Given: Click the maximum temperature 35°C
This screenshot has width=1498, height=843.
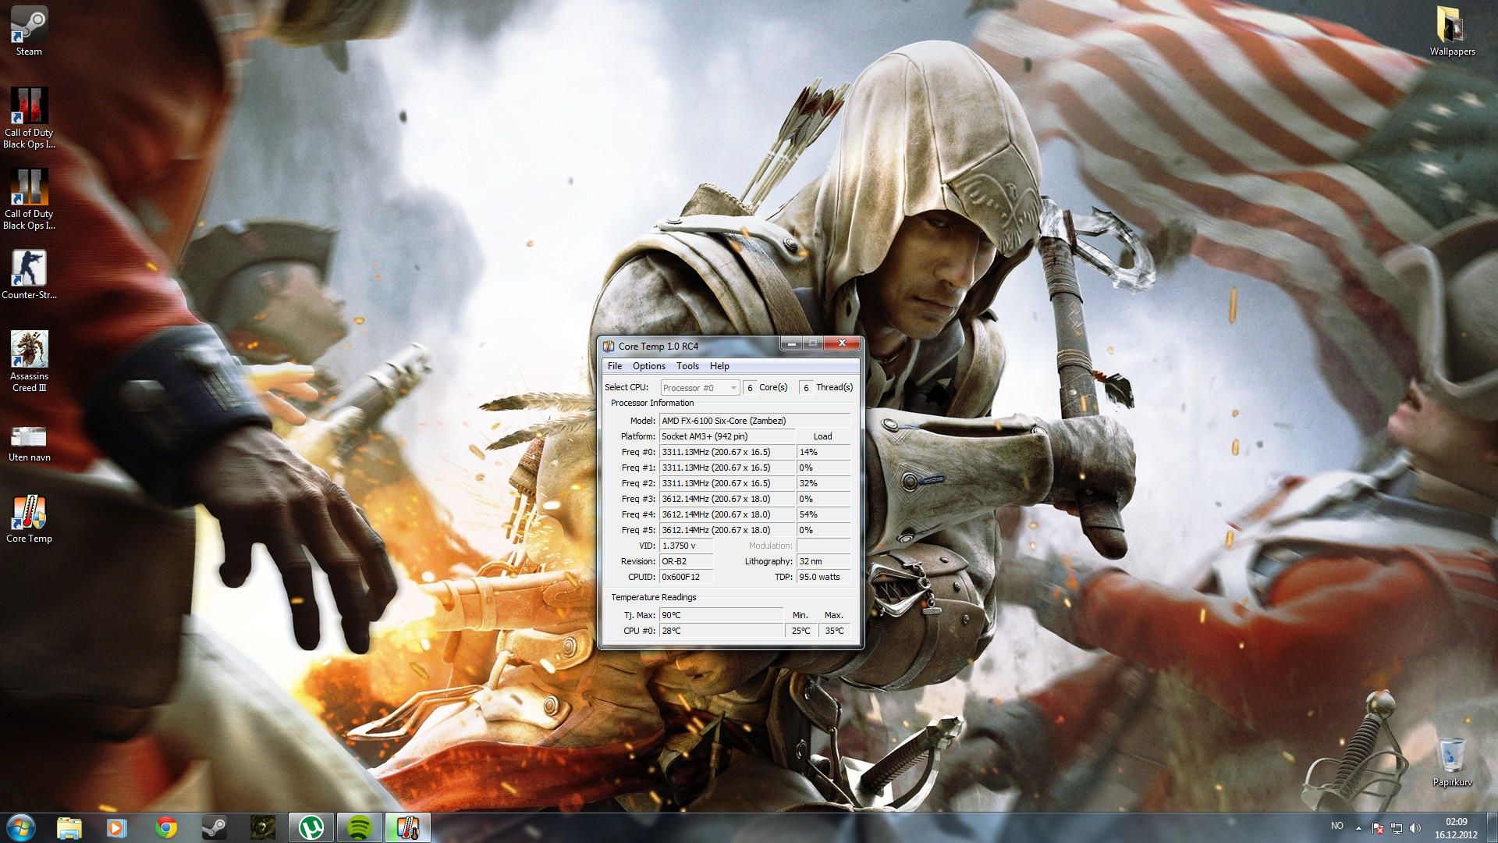Looking at the screenshot, I should pos(835,631).
